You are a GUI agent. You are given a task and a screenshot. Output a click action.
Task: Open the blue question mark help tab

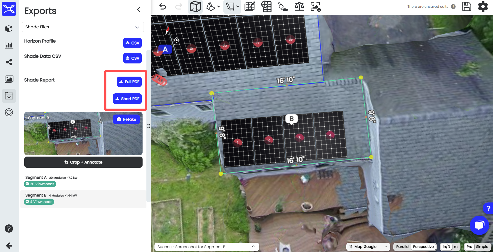point(488,208)
